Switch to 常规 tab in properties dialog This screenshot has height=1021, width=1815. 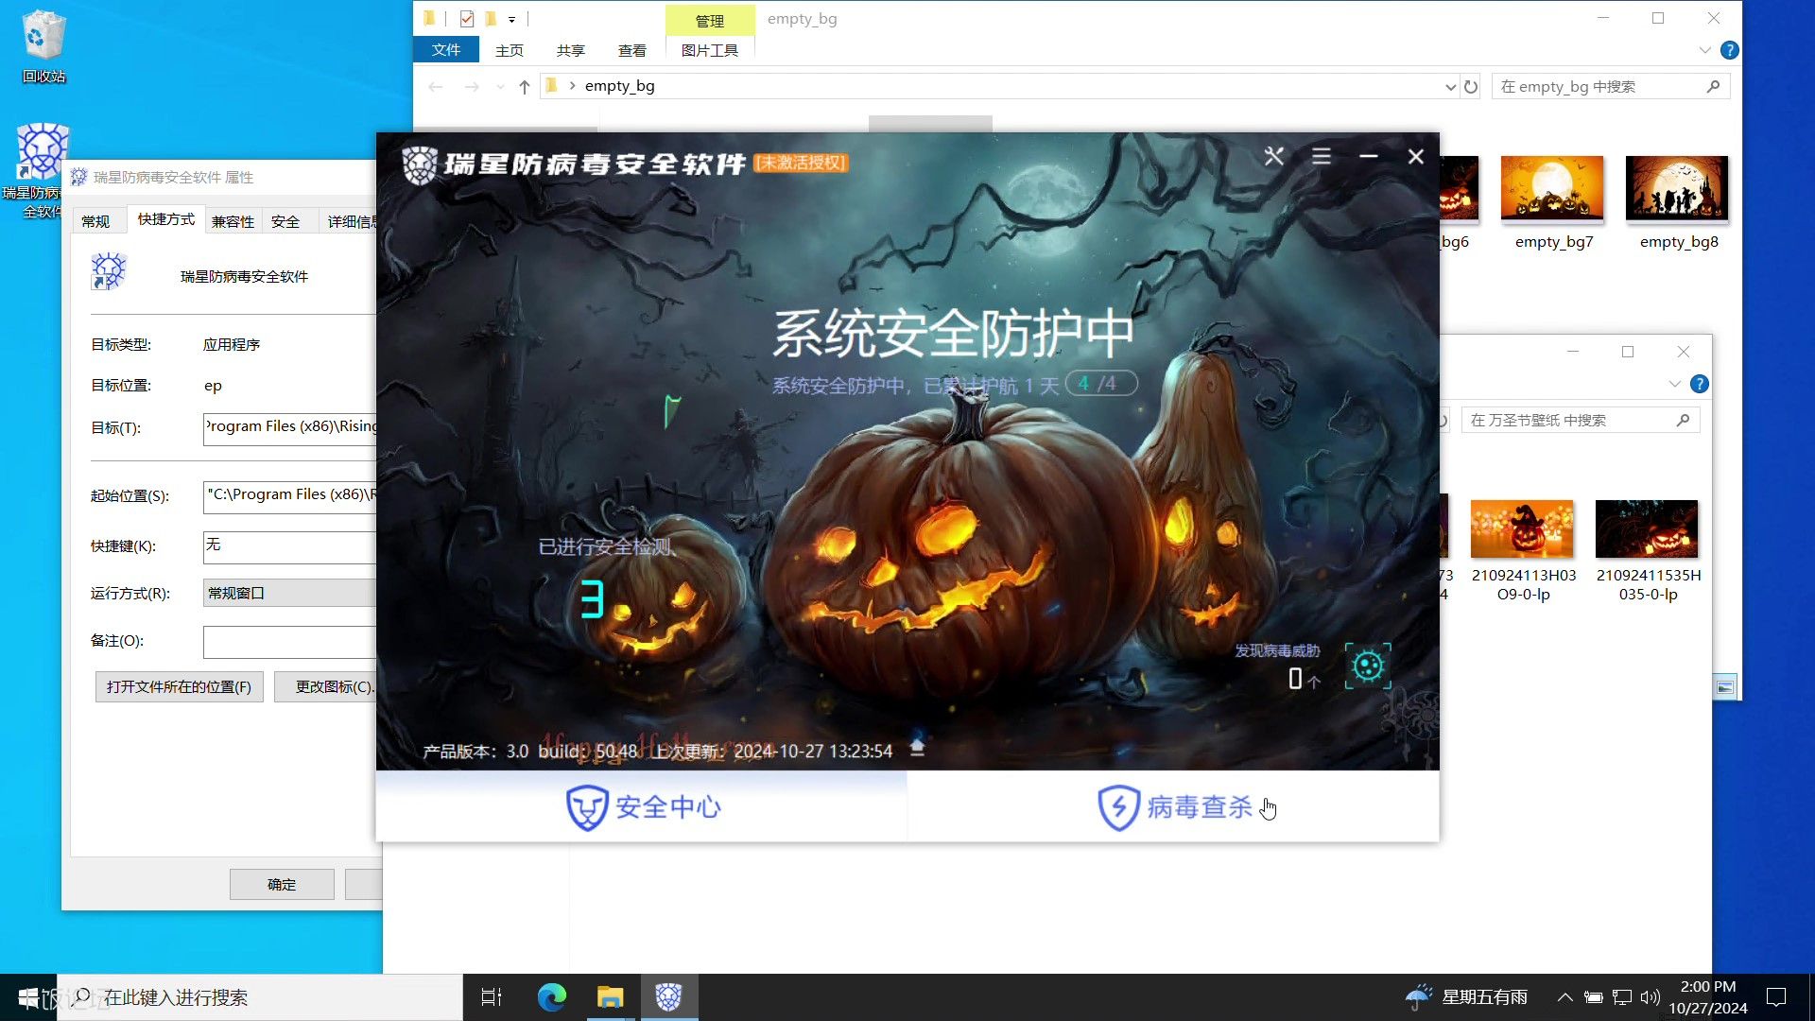[x=95, y=221]
